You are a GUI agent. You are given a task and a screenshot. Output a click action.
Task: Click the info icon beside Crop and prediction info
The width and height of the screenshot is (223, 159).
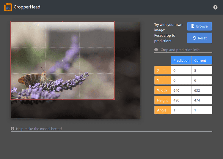tap(156, 50)
